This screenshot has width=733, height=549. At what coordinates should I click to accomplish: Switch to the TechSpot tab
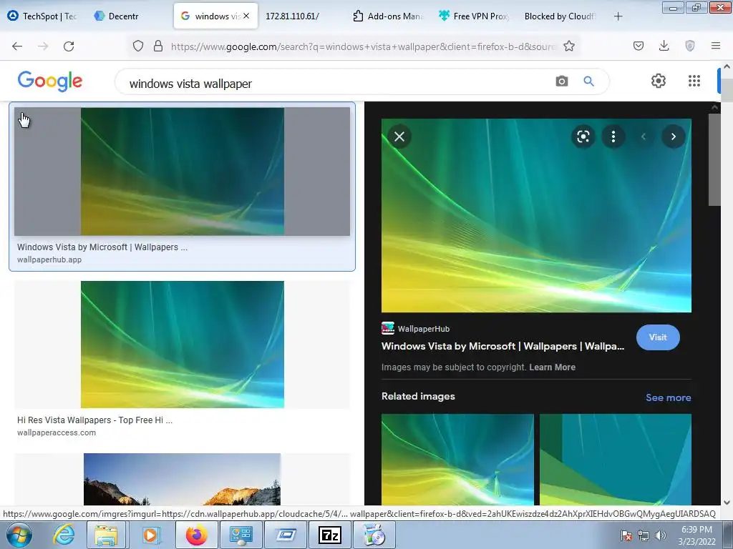point(42,16)
